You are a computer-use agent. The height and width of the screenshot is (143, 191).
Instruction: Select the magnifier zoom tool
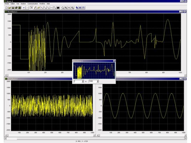(x=62, y=8)
